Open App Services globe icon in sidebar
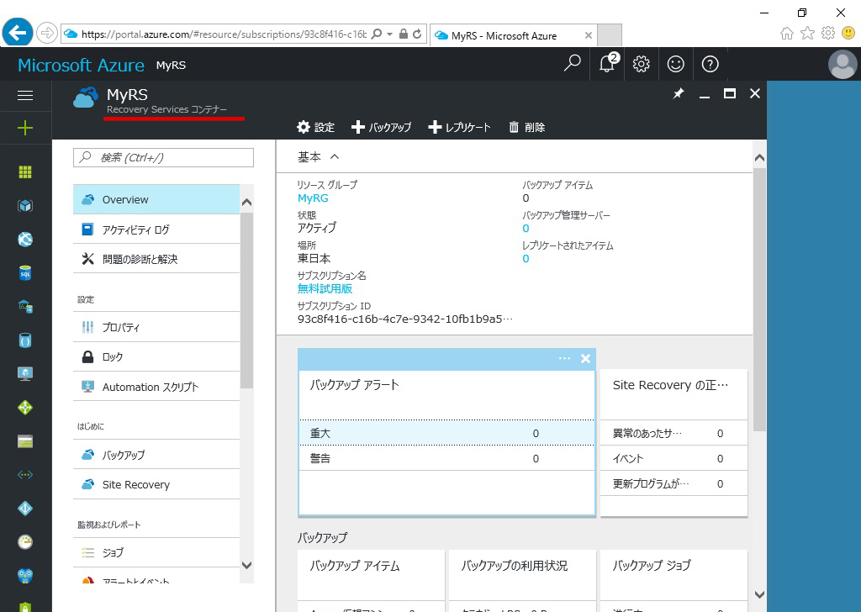This screenshot has width=861, height=612. pos(25,240)
